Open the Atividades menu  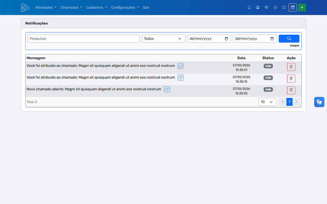click(46, 7)
